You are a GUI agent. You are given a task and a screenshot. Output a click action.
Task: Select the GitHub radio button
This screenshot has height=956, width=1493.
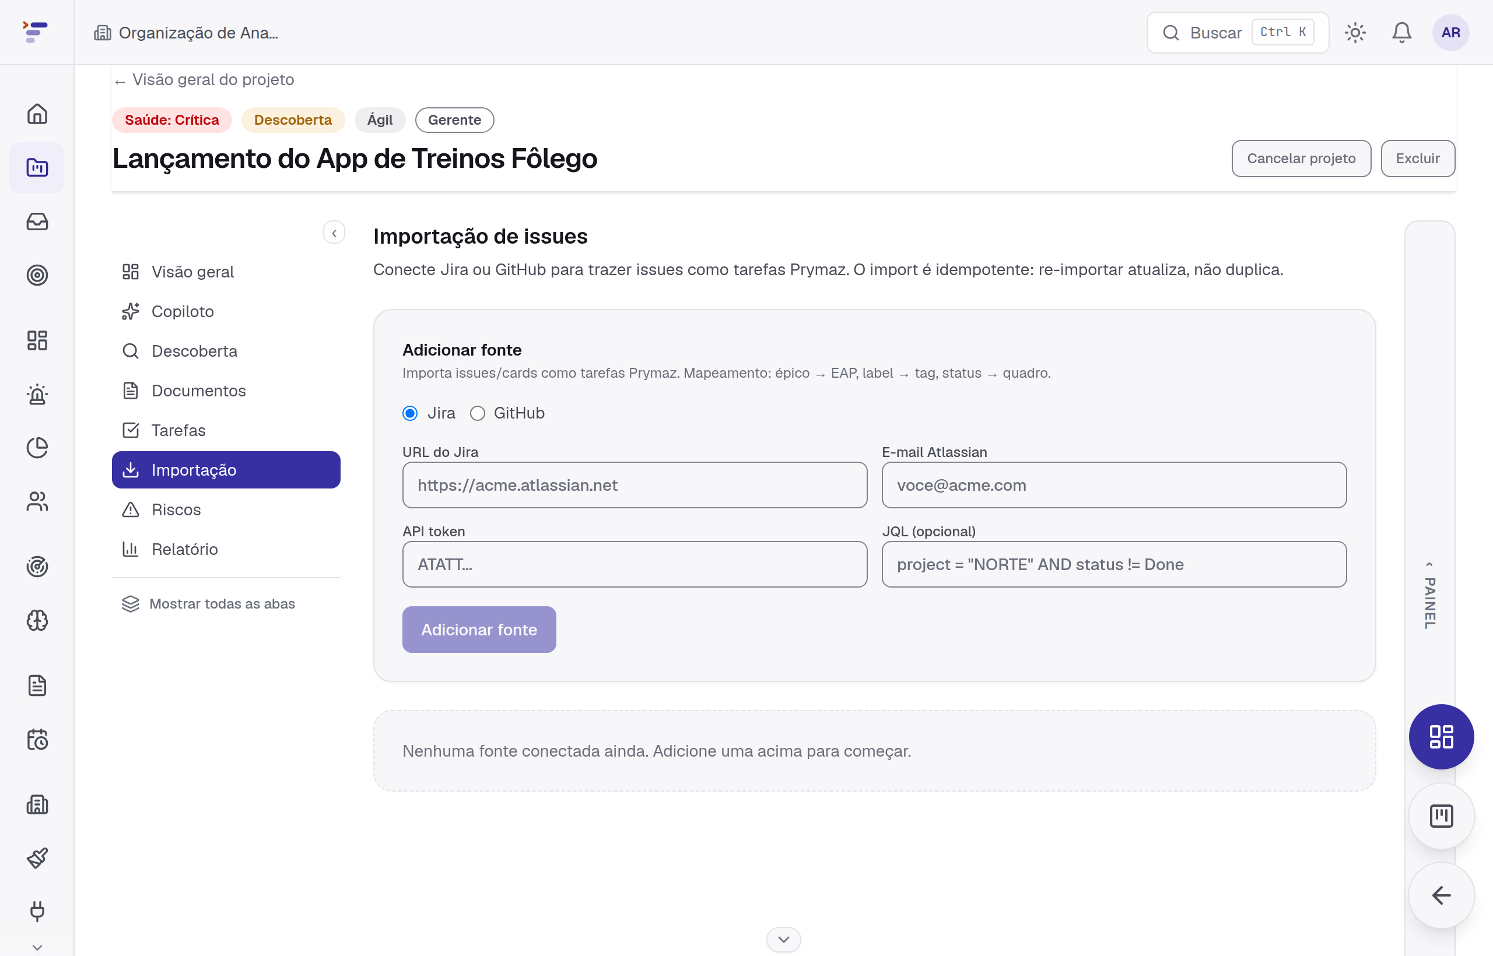click(x=477, y=413)
